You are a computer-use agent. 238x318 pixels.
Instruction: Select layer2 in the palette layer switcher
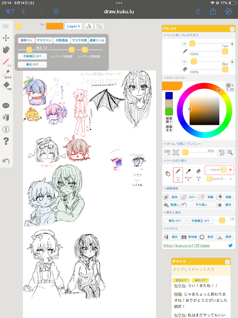click(x=219, y=179)
